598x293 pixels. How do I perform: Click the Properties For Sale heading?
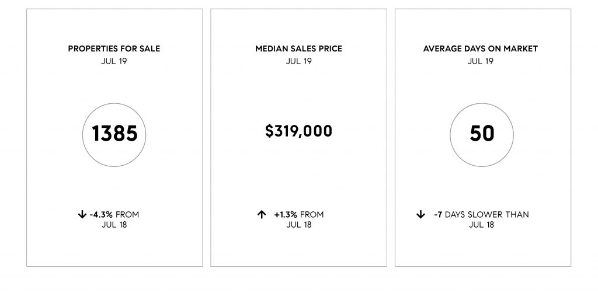[114, 49]
